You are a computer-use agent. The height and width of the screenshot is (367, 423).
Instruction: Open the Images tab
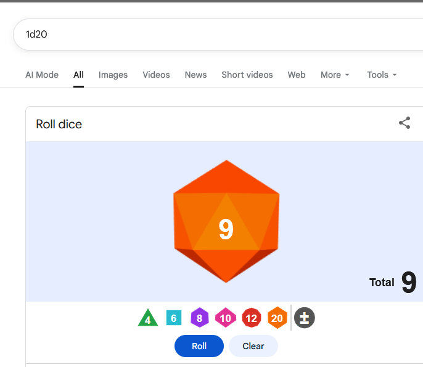coord(113,75)
